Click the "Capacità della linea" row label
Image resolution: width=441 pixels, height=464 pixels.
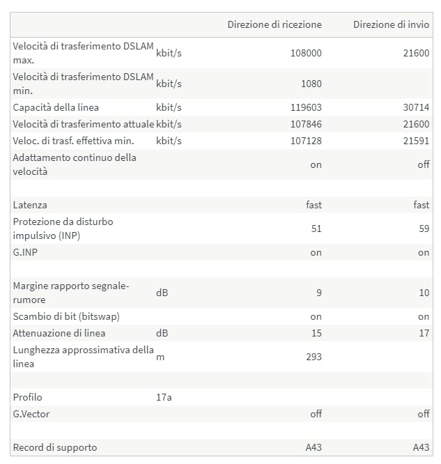(x=56, y=107)
